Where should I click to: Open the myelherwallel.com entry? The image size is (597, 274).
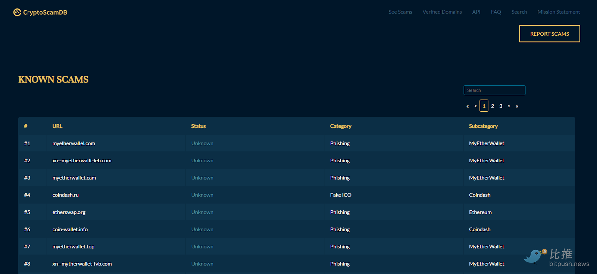pos(74,143)
